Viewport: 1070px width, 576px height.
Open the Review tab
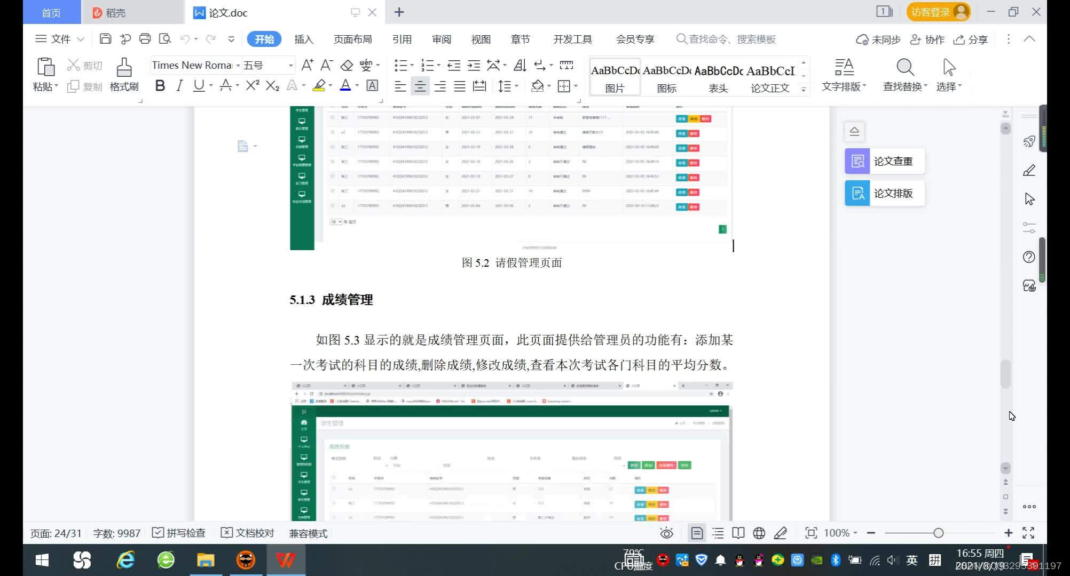pos(442,39)
